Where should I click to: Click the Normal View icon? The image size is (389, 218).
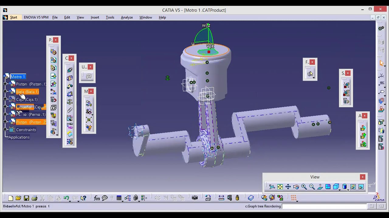click(x=320, y=187)
